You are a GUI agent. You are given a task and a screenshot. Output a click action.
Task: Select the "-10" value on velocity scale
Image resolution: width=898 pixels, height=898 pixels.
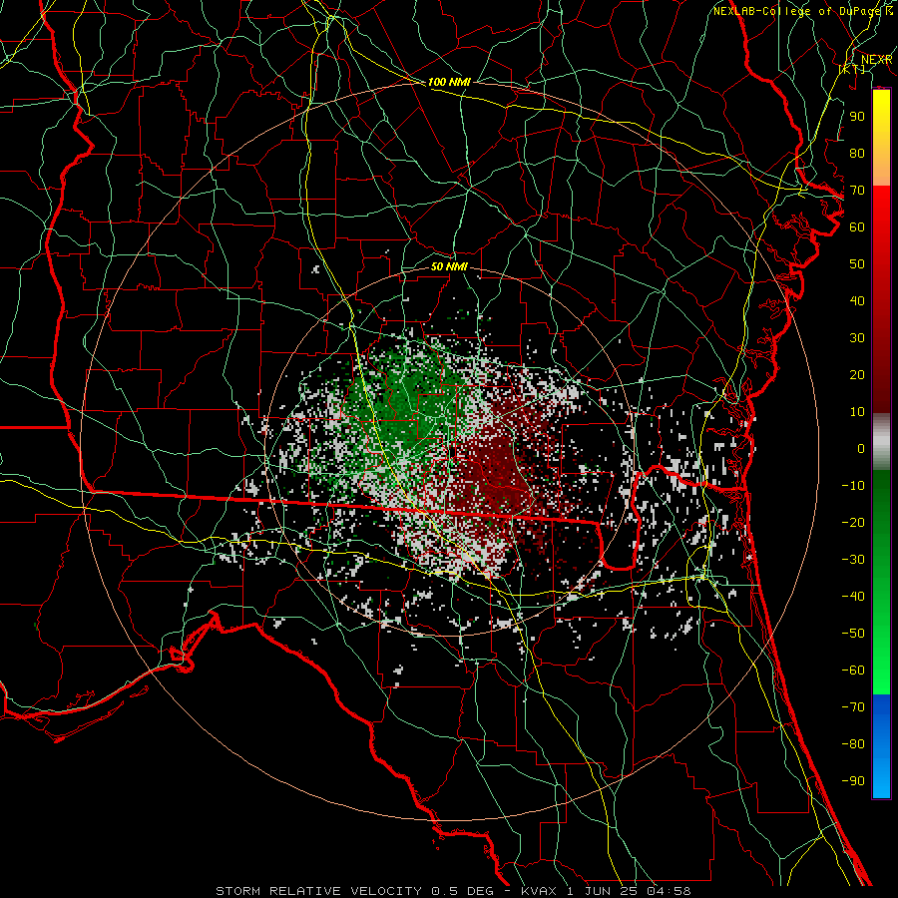point(853,486)
